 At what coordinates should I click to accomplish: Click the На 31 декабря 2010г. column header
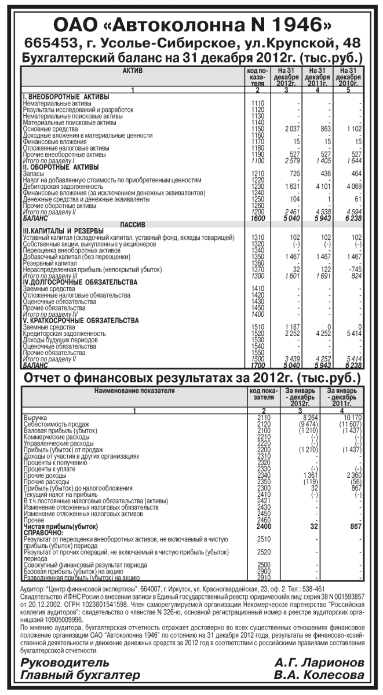(x=349, y=77)
